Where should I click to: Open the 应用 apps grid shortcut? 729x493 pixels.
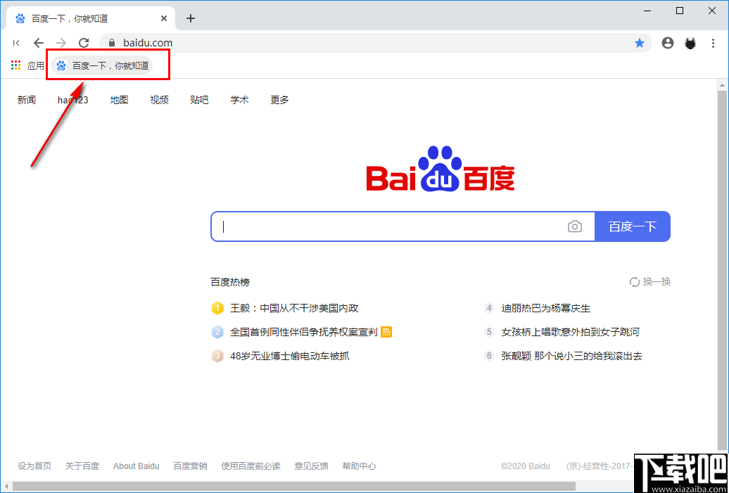point(27,66)
